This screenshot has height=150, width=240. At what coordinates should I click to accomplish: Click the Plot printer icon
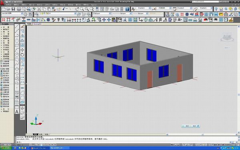click(x=19, y=9)
